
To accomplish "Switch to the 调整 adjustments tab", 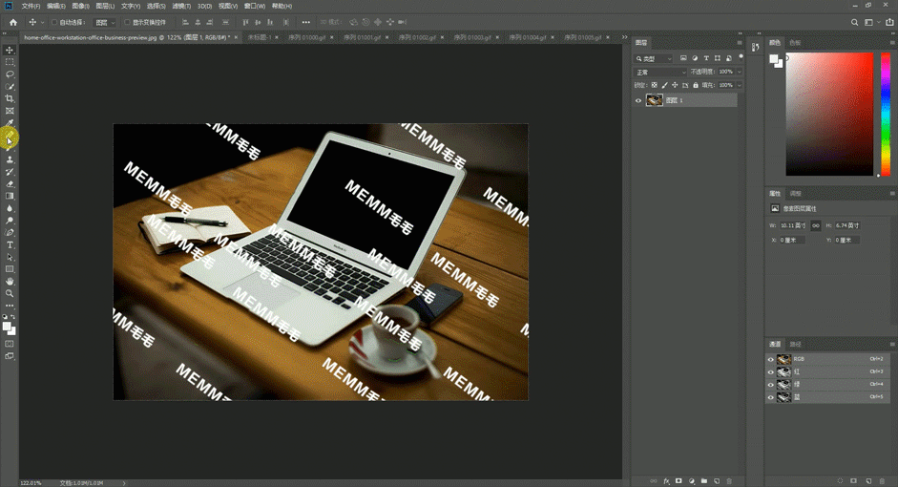I will [796, 193].
